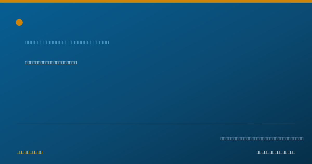This screenshot has height=164, width=312.
Task: Select the light blue headline text line
Action: [x=67, y=42]
